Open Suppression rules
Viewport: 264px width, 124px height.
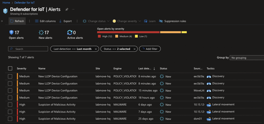(x=172, y=21)
